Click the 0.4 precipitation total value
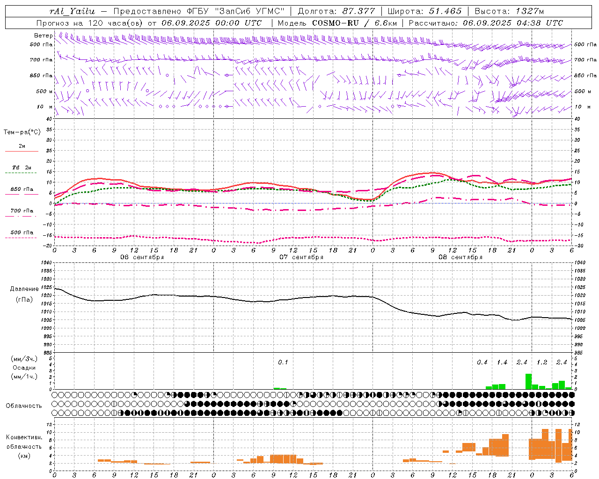The image size is (599, 479). 482,362
